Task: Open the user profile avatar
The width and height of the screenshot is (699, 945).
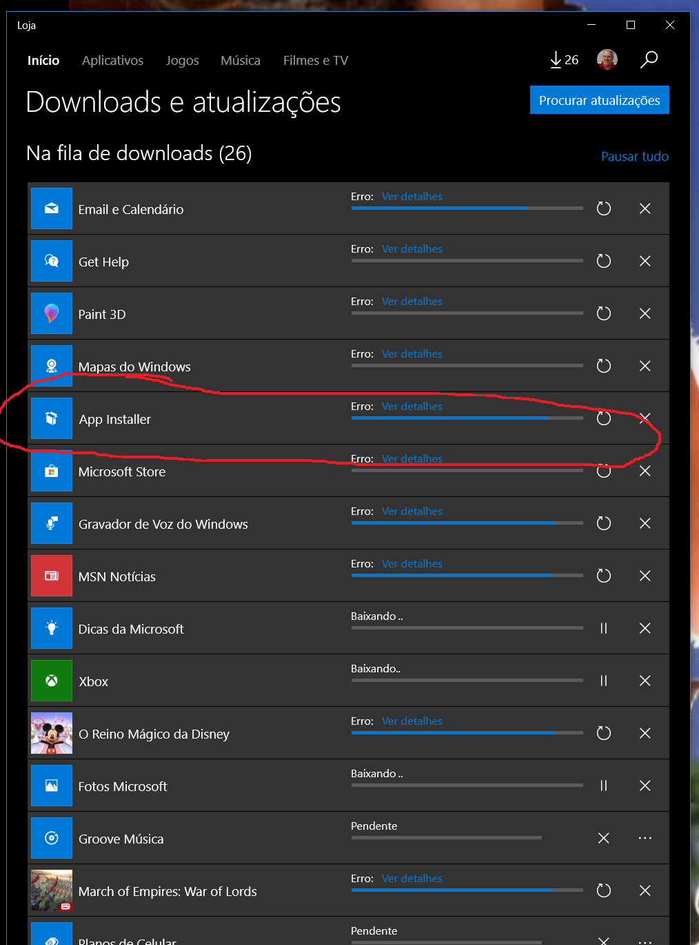Action: (607, 60)
